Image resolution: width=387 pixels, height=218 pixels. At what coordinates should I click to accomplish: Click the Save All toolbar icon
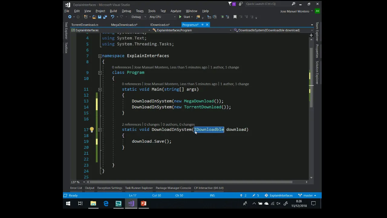point(105,17)
